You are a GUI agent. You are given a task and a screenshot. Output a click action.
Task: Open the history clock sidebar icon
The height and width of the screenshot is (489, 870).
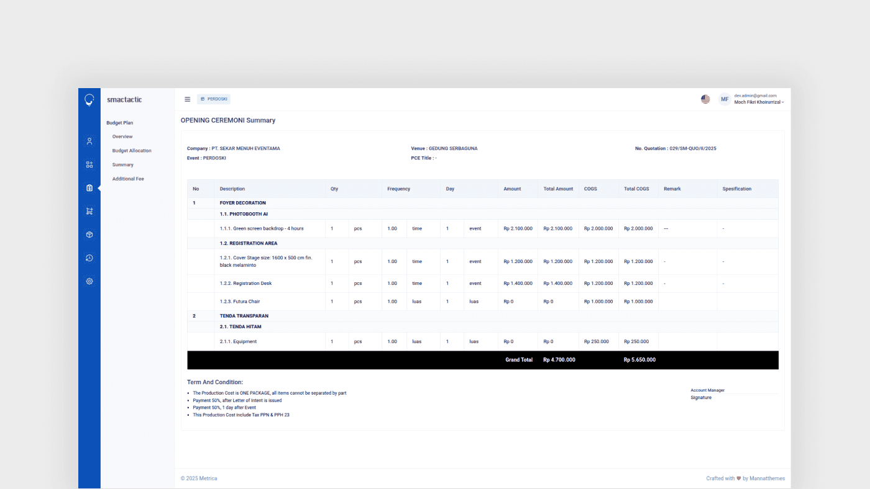click(89, 258)
